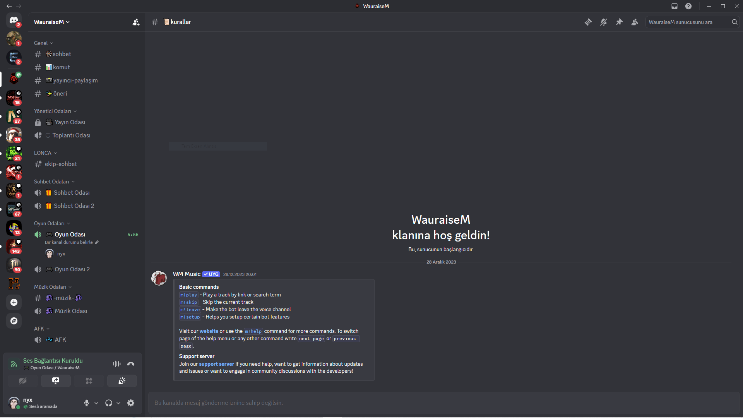The width and height of the screenshot is (743, 418).
Task: Click the search magnifier icon
Action: click(x=734, y=22)
